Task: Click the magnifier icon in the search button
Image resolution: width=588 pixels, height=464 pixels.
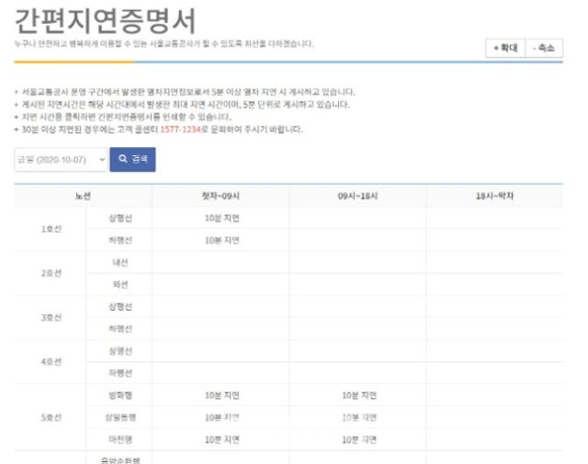Action: click(123, 159)
